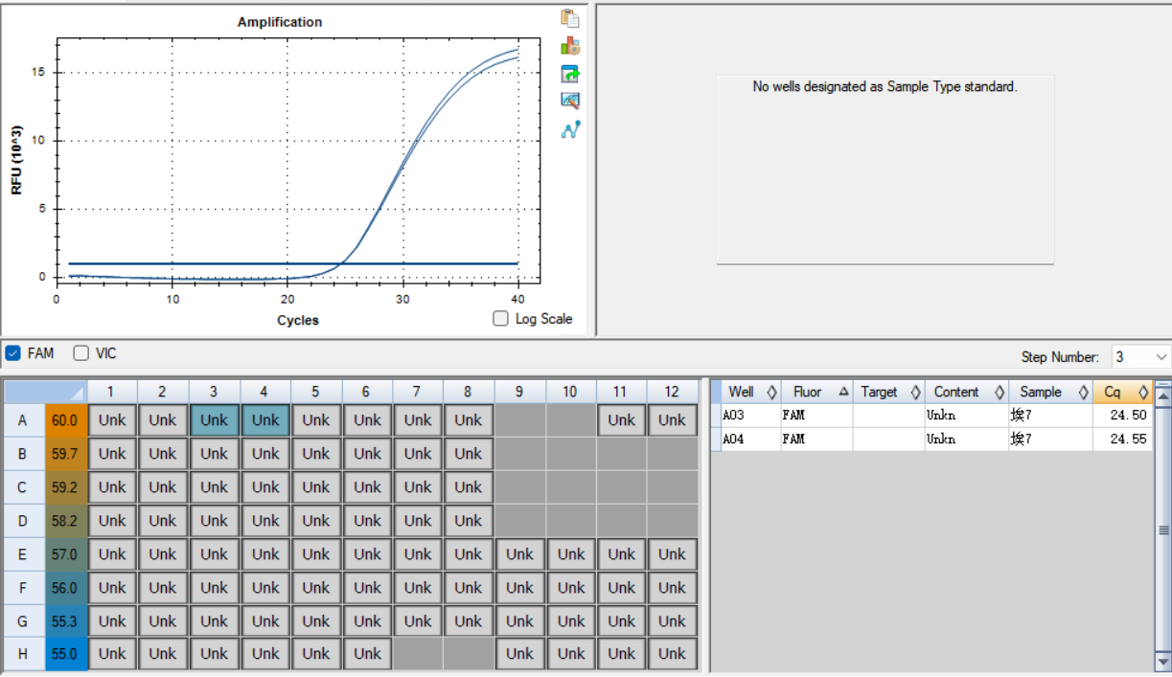The width and height of the screenshot is (1172, 677).
Task: Click the horizontal threshold line in chart
Action: (x=292, y=263)
